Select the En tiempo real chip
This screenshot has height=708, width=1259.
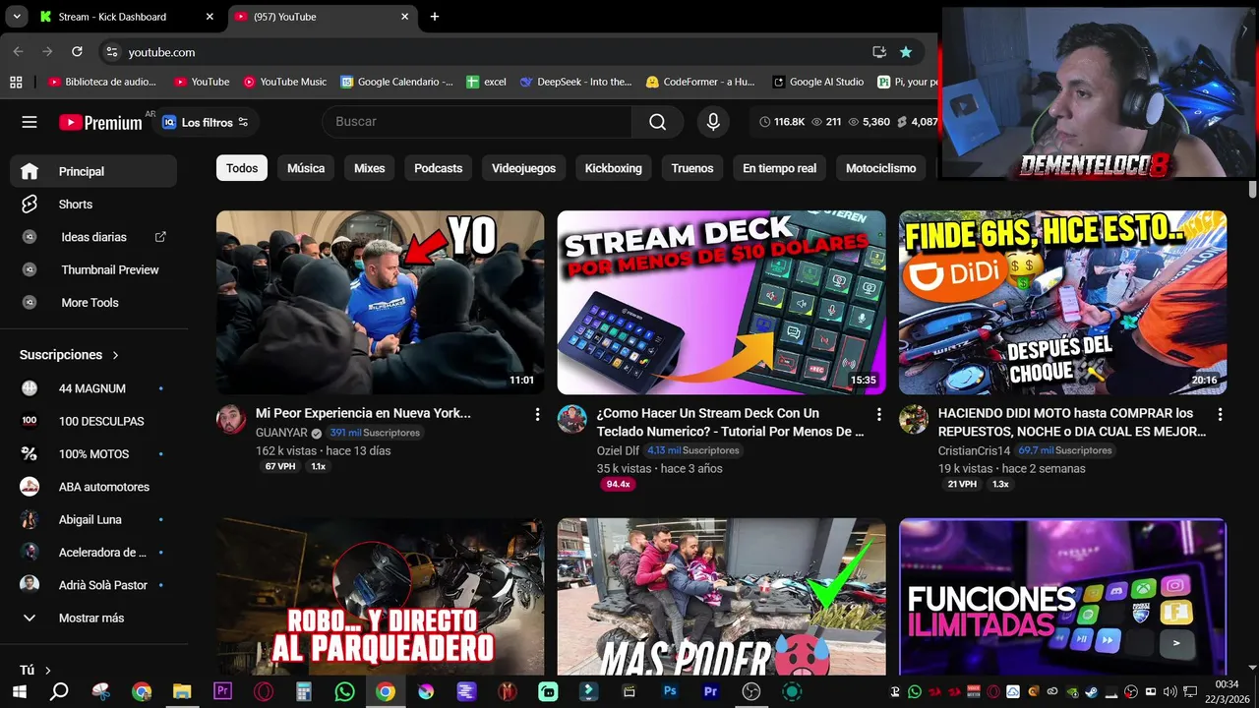click(780, 168)
